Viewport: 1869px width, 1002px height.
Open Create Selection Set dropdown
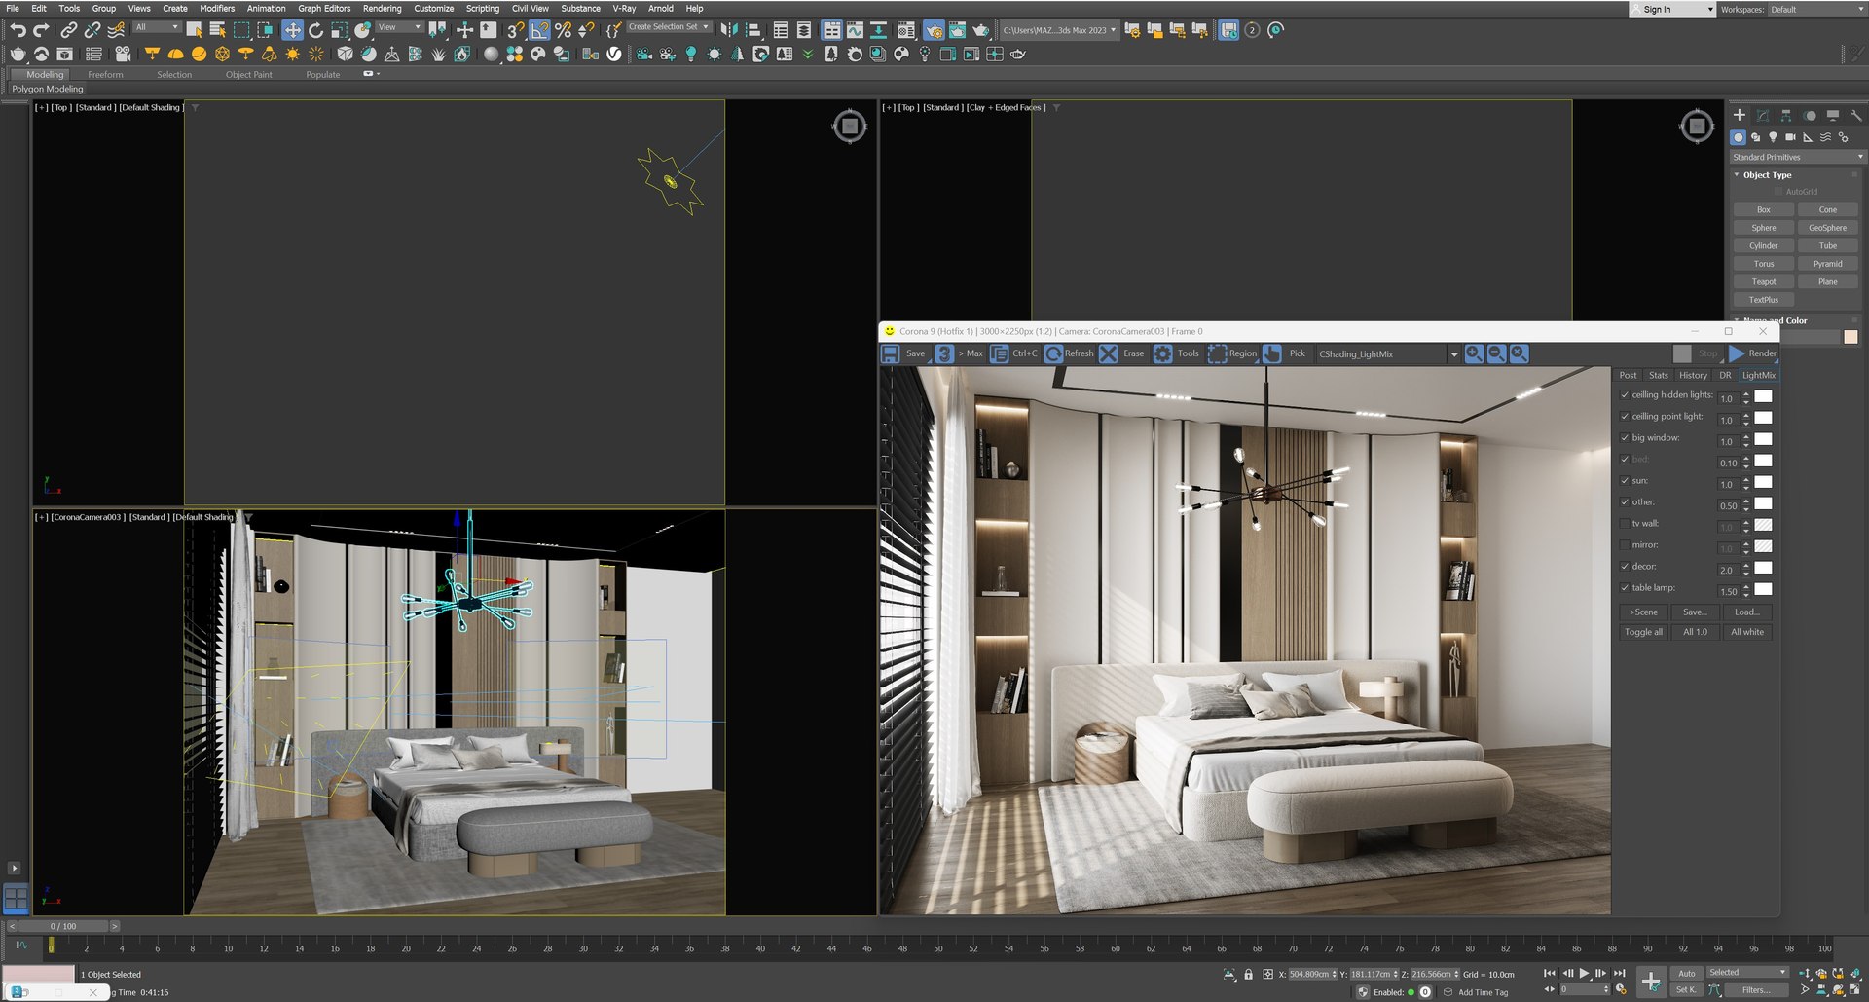pyautogui.click(x=668, y=27)
